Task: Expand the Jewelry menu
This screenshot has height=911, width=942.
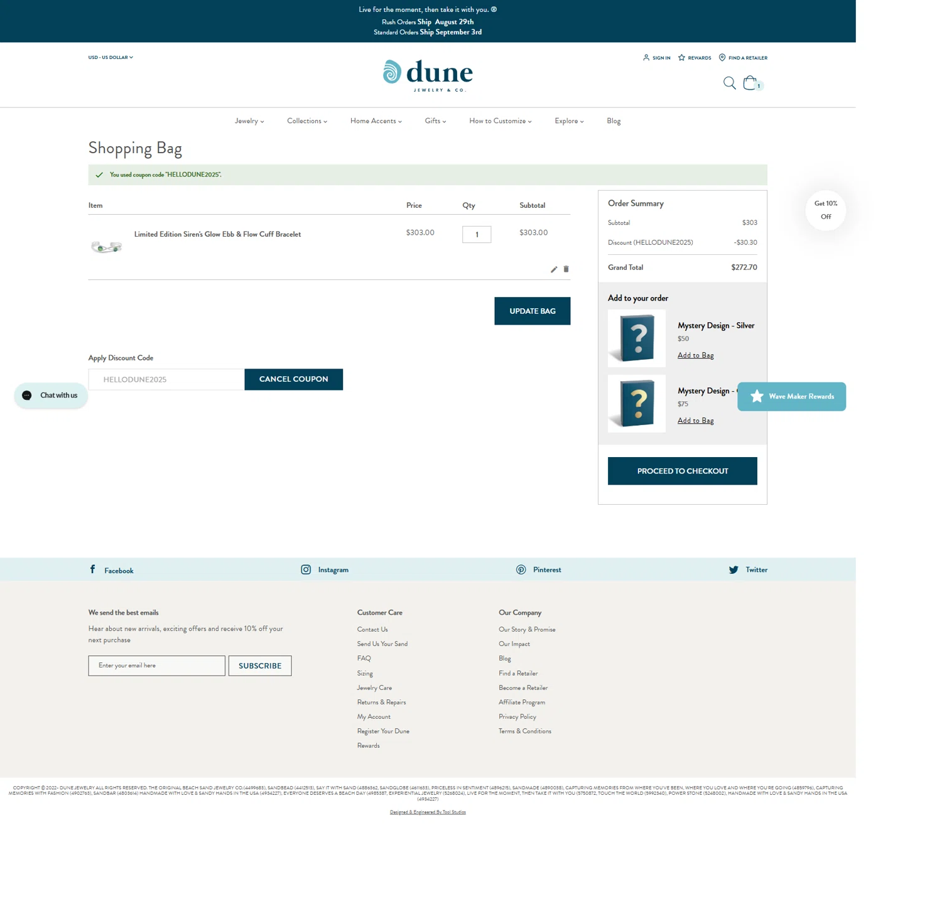Action: (x=249, y=121)
